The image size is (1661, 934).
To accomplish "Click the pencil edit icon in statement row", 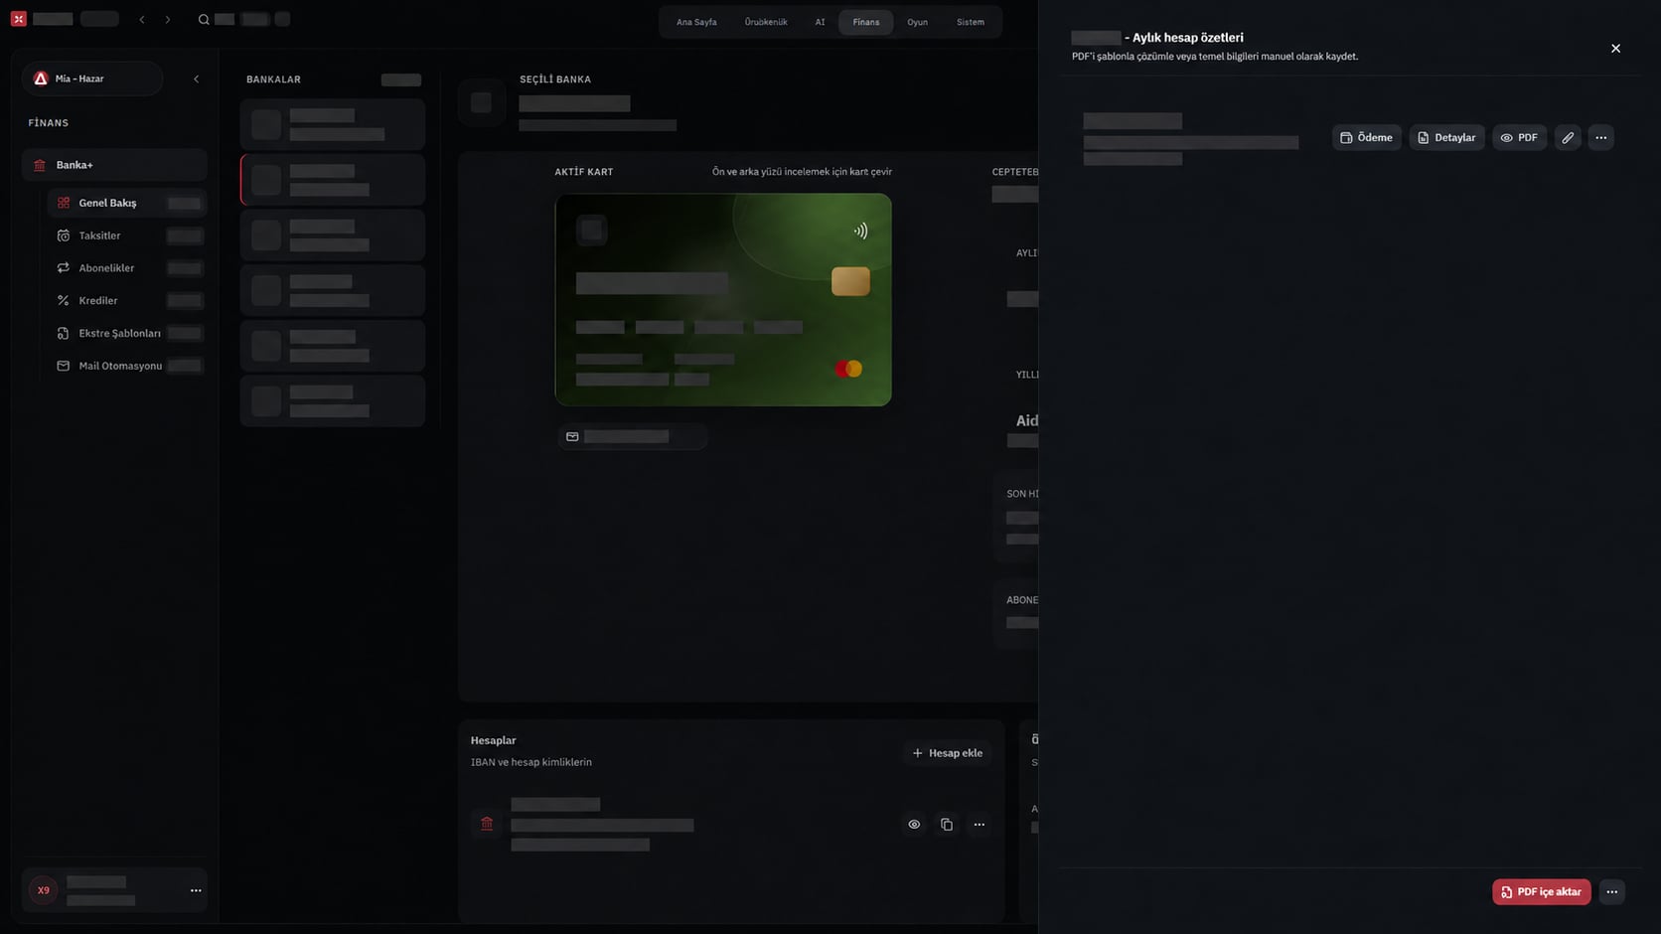I will tap(1568, 138).
